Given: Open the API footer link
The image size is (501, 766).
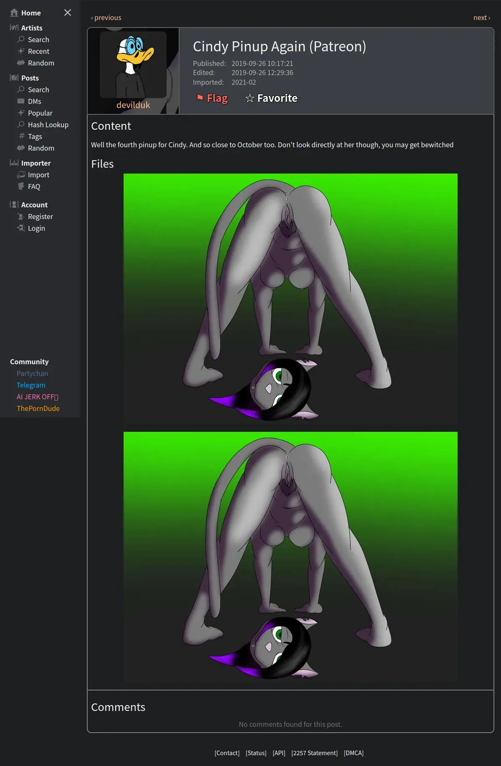Looking at the screenshot, I should (279, 753).
